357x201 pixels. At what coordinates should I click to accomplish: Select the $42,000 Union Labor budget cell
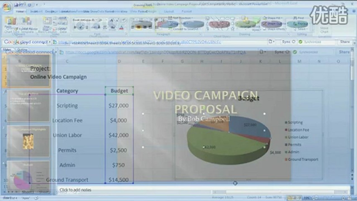tap(119, 135)
